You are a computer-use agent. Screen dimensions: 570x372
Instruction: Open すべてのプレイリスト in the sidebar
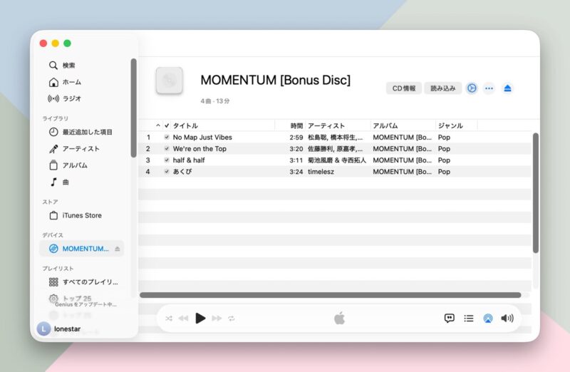pos(83,281)
